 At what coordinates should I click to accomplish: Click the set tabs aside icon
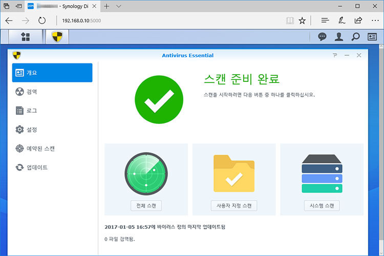click(18, 6)
